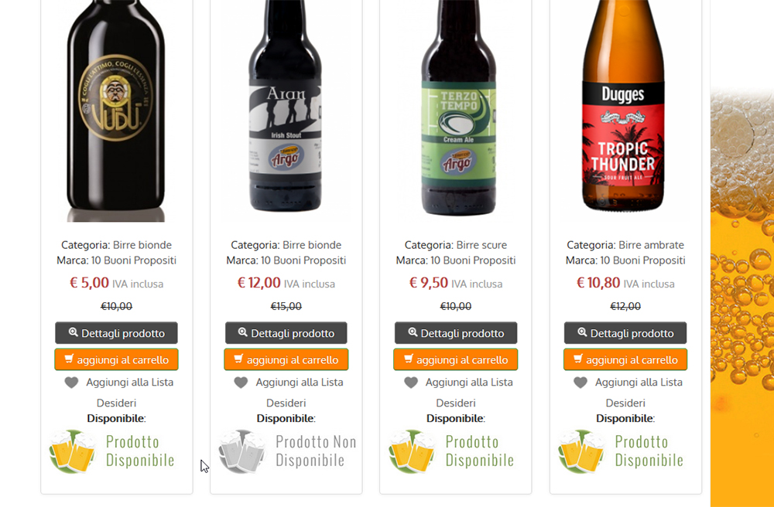The width and height of the screenshot is (774, 507).
Task: Click the heart icon under Aran Irish Stout
Action: tap(241, 383)
